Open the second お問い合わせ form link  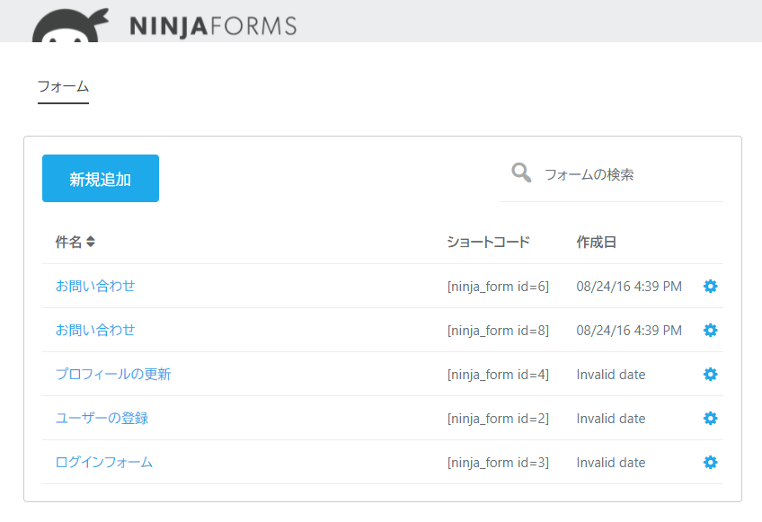(x=95, y=330)
